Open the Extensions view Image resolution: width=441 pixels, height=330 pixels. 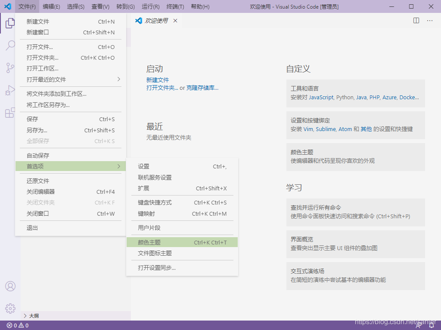(10, 113)
